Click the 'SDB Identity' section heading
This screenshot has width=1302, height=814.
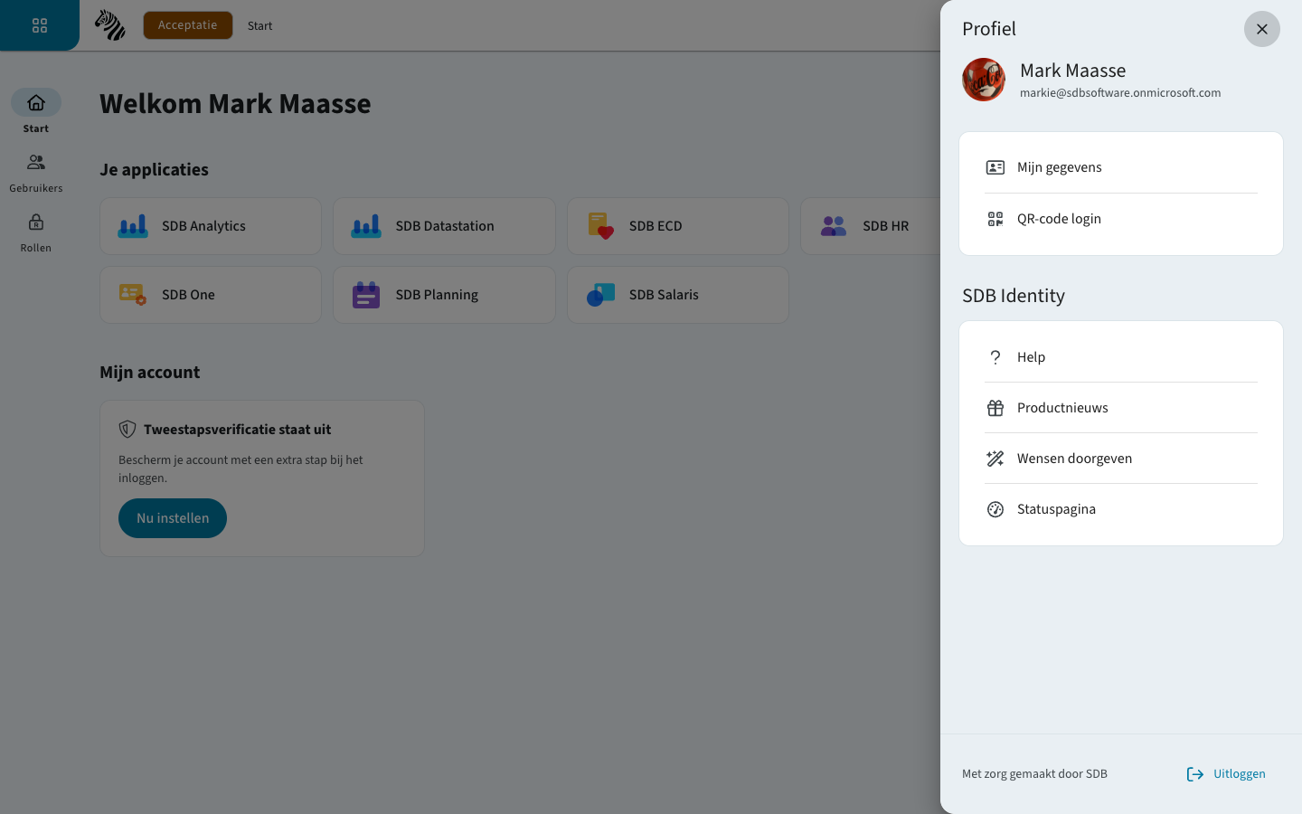[1014, 296]
